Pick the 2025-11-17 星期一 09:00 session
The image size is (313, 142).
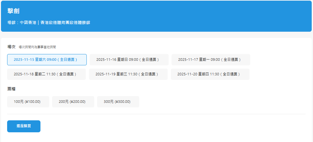tap(210, 60)
